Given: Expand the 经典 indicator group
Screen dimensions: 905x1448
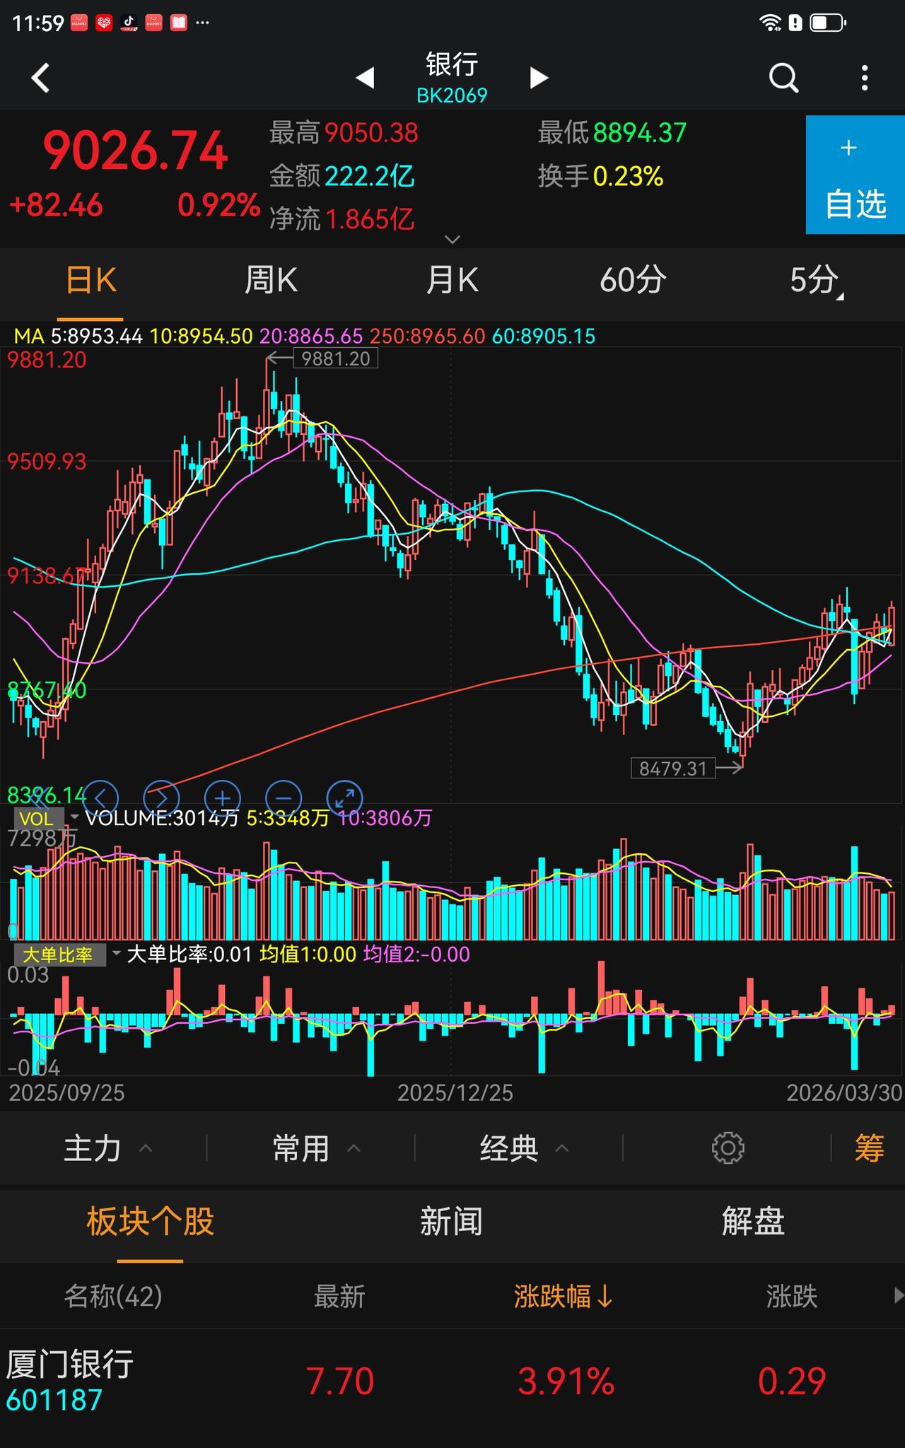Looking at the screenshot, I should click(x=524, y=1148).
